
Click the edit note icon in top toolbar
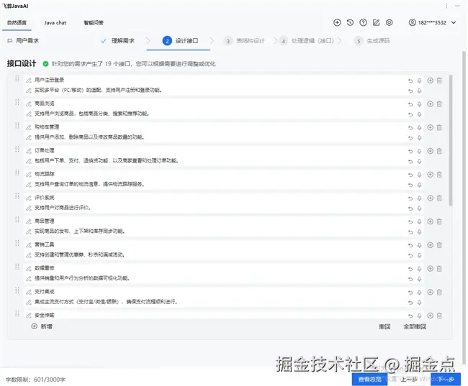point(376,22)
